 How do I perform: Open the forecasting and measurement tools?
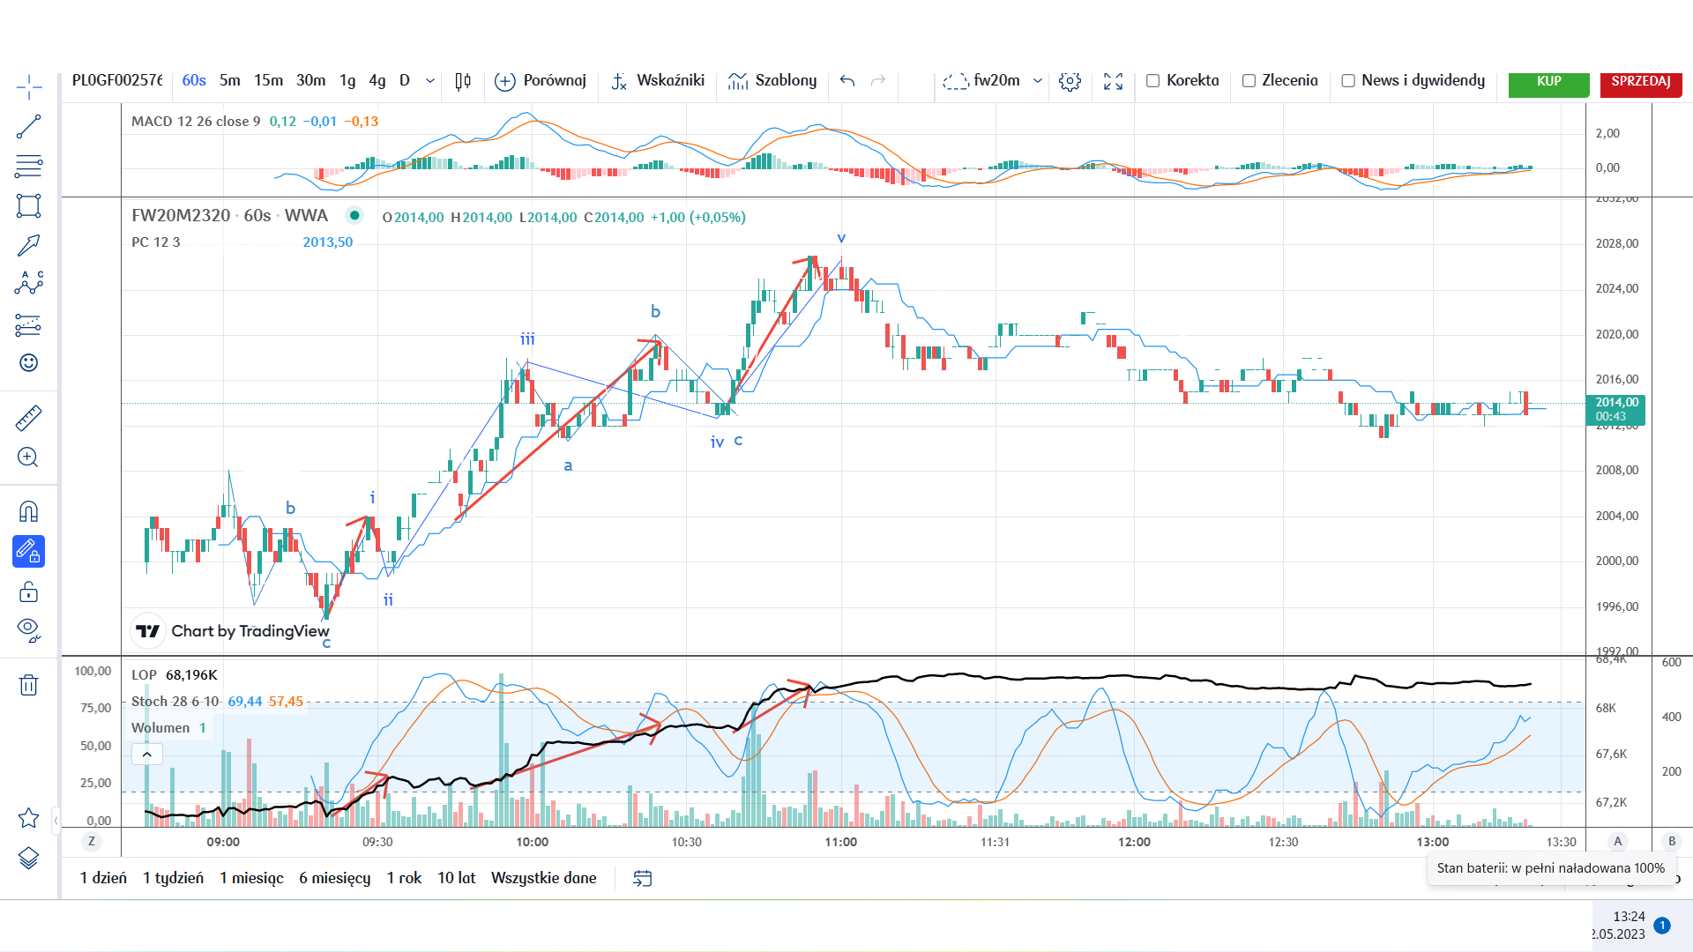tap(28, 324)
